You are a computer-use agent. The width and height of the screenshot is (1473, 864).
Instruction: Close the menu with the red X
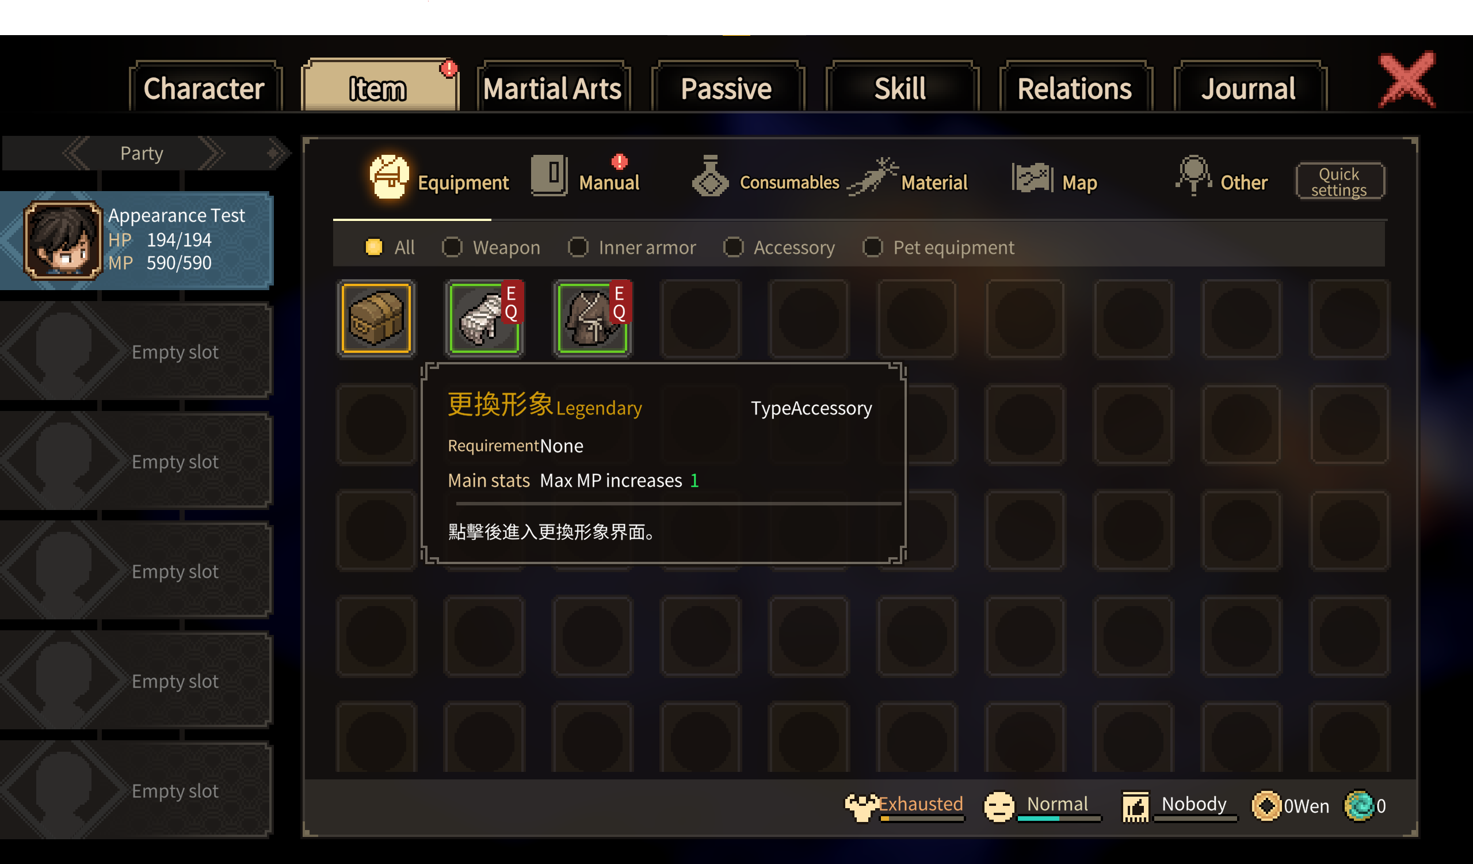(1406, 80)
